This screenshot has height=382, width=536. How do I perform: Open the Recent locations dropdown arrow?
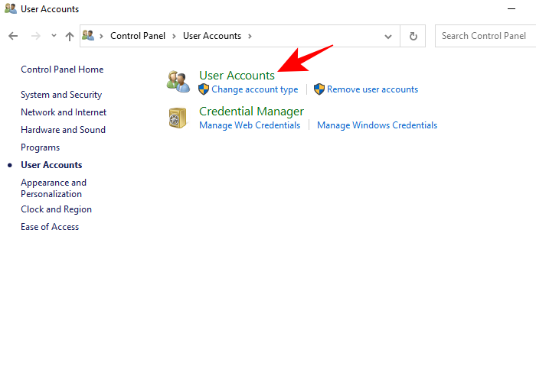(x=54, y=36)
